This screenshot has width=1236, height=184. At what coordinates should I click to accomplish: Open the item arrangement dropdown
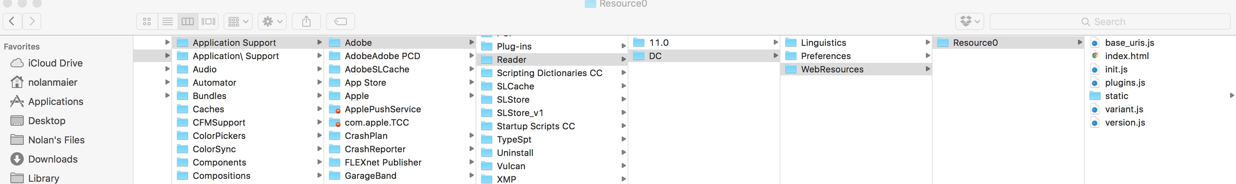pyautogui.click(x=238, y=21)
